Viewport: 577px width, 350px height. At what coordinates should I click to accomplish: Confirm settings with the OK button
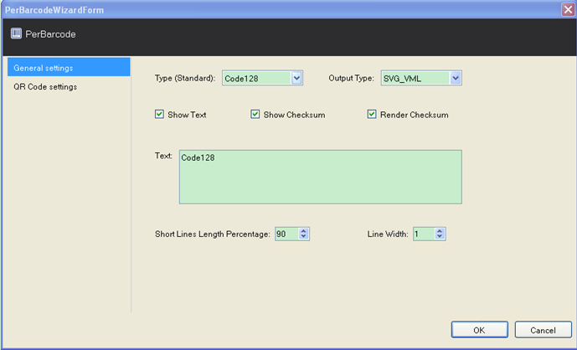[x=480, y=330]
